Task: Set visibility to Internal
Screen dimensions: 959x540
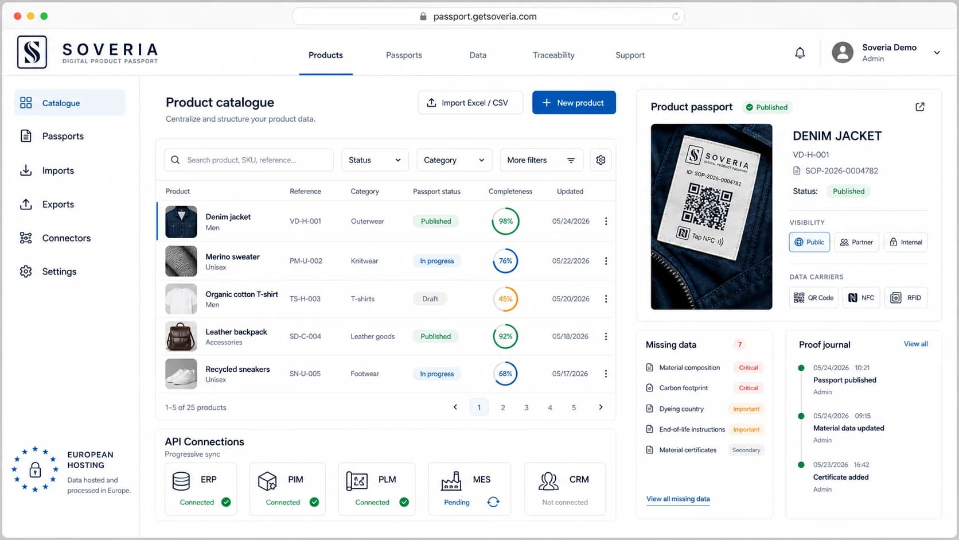Action: click(906, 242)
